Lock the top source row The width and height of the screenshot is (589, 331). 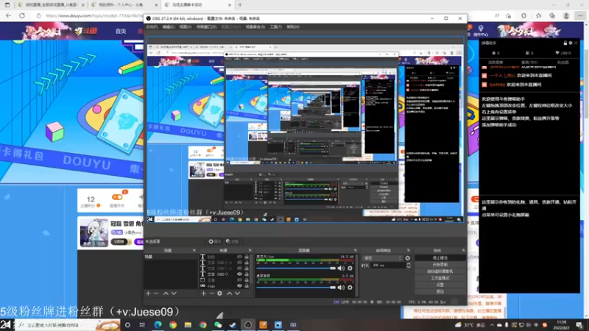247,257
